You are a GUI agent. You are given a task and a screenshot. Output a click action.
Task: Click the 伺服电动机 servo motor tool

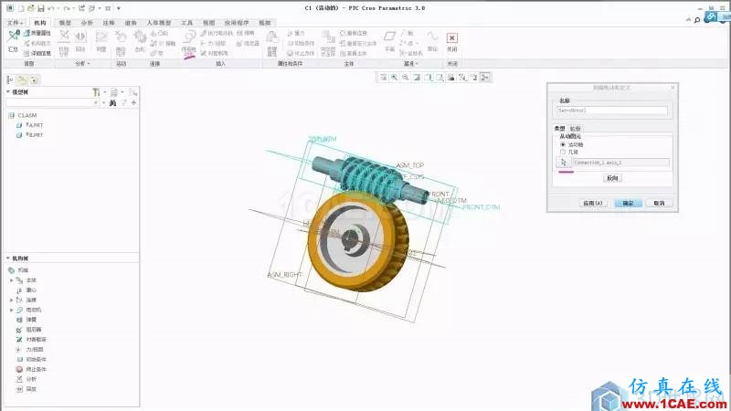[x=189, y=43]
